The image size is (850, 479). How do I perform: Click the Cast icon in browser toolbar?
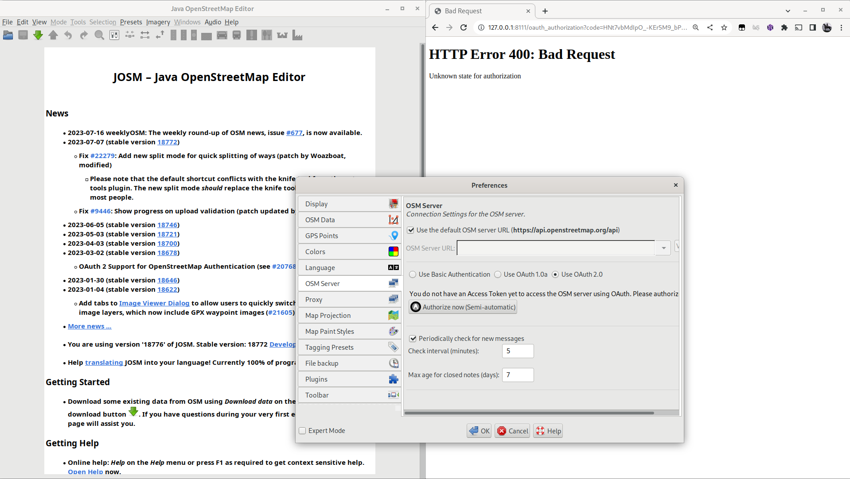799,27
